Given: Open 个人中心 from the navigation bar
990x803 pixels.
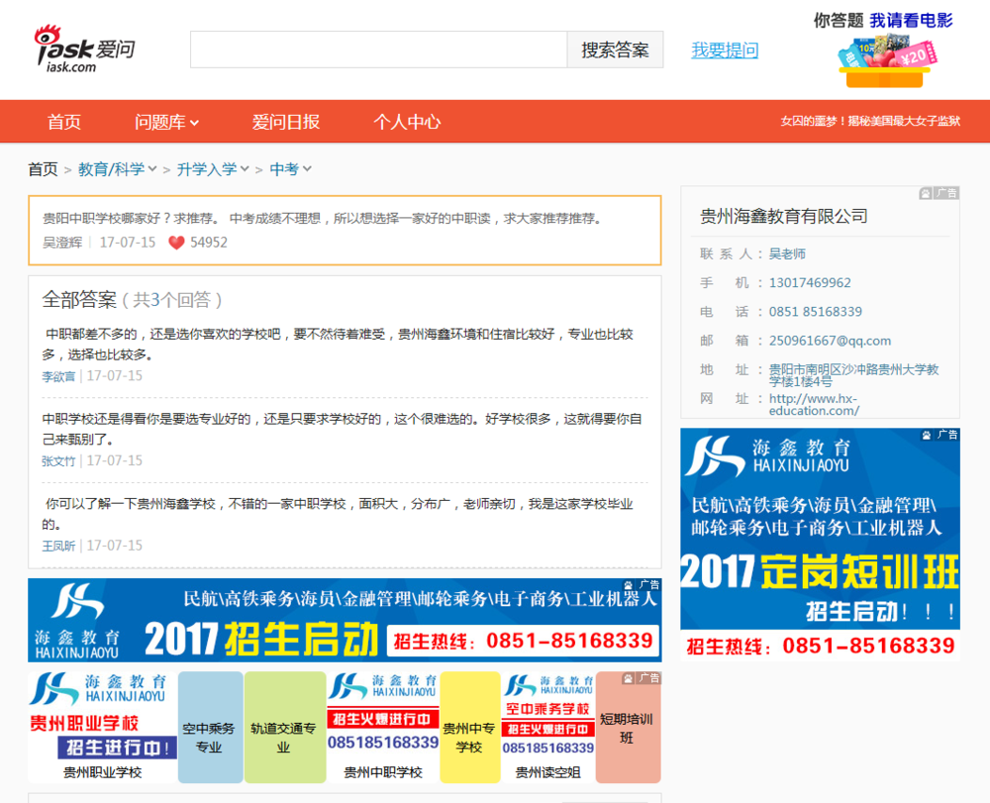Looking at the screenshot, I should pos(407,122).
